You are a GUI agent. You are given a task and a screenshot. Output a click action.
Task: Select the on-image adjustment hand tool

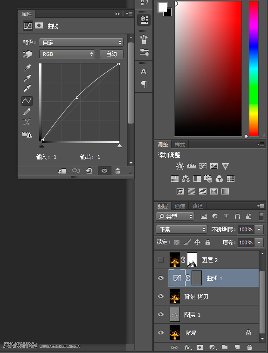(27, 54)
